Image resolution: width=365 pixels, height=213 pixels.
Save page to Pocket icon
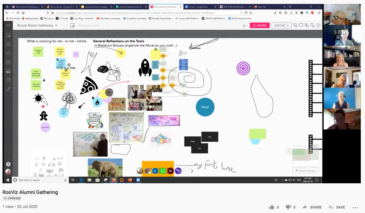246,13
